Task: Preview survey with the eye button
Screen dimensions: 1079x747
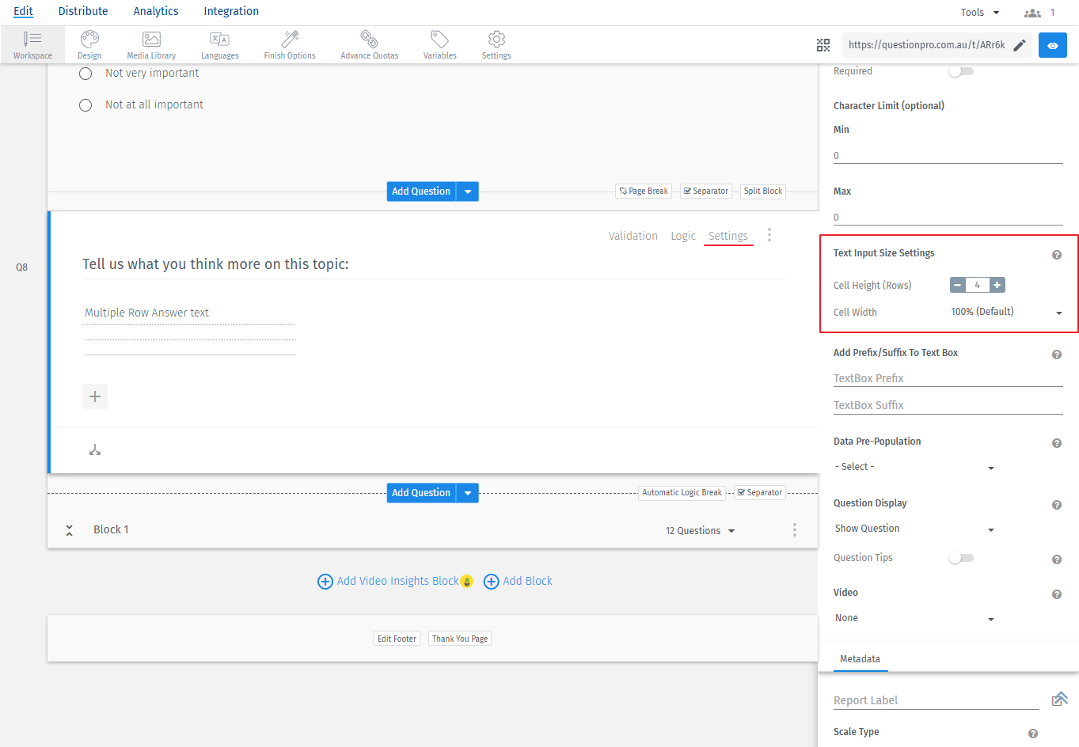Action: pyautogui.click(x=1052, y=45)
